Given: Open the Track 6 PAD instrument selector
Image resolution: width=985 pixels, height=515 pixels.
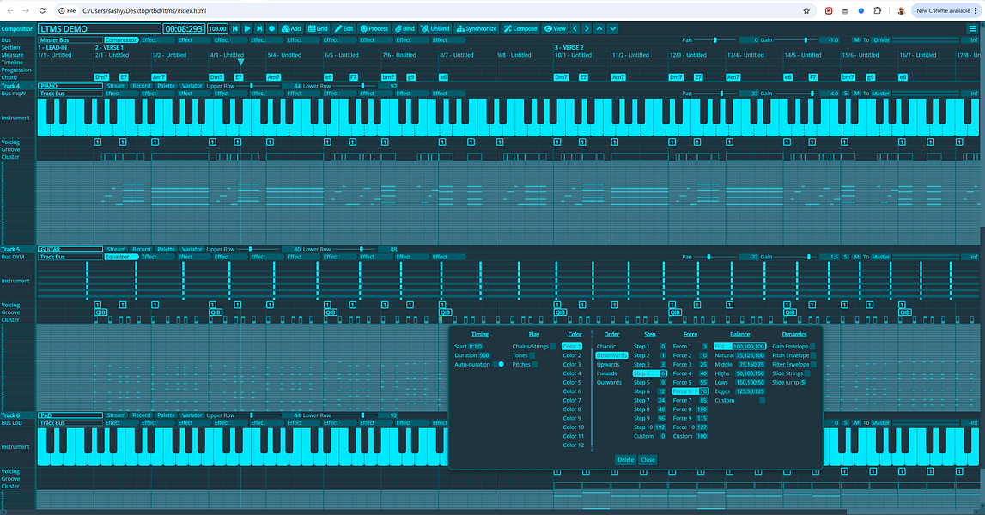Looking at the screenshot, I should pos(70,415).
